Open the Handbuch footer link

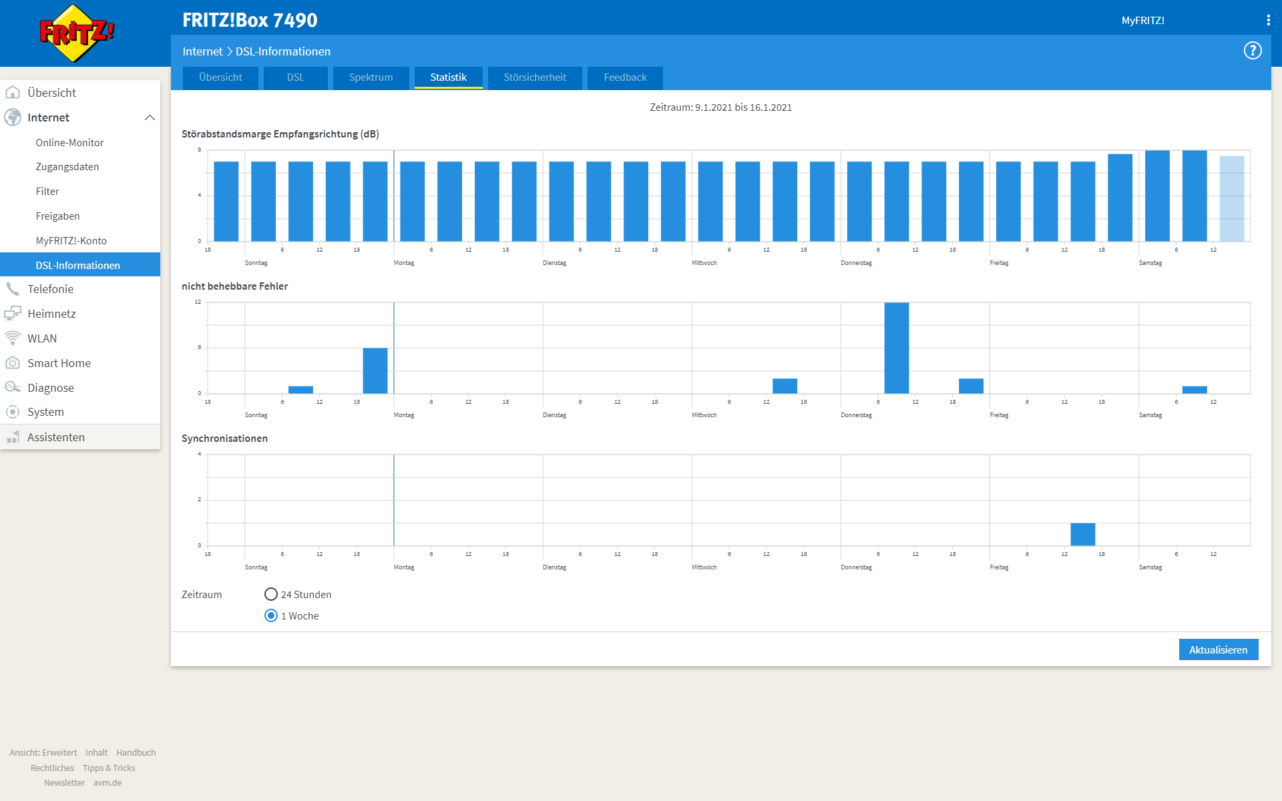tap(136, 752)
